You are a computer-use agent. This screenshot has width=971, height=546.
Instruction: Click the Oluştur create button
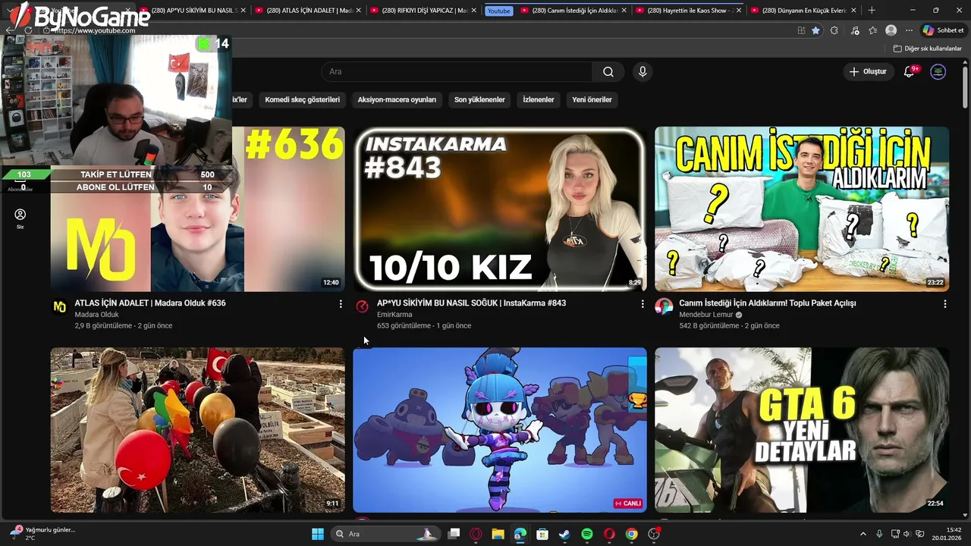[x=868, y=71]
